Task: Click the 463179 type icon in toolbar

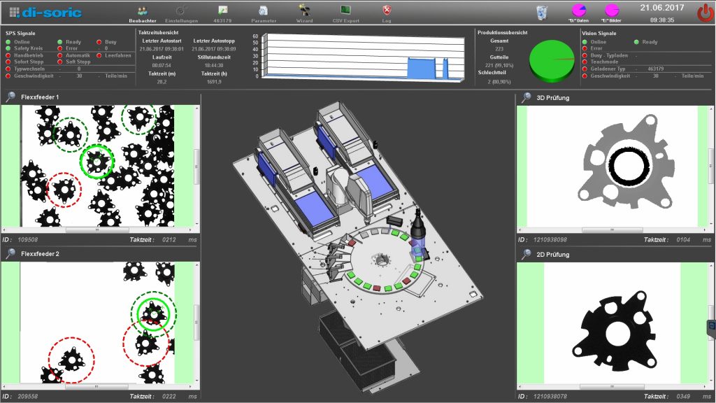Action: (x=222, y=11)
